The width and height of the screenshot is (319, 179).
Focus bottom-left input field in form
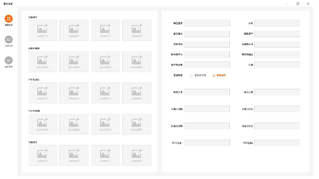pyautogui.click(x=207, y=143)
